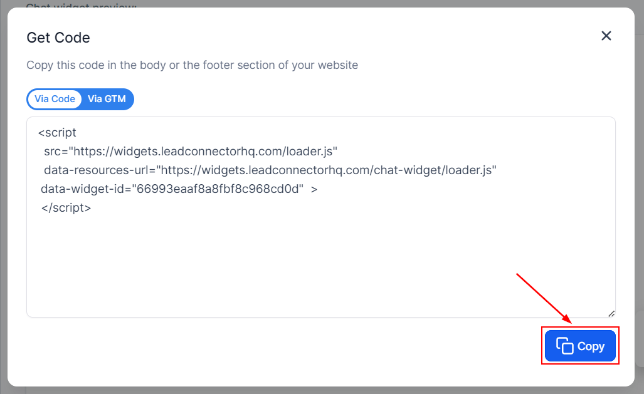
Task: Grab the textarea resize handle corner
Action: [611, 313]
